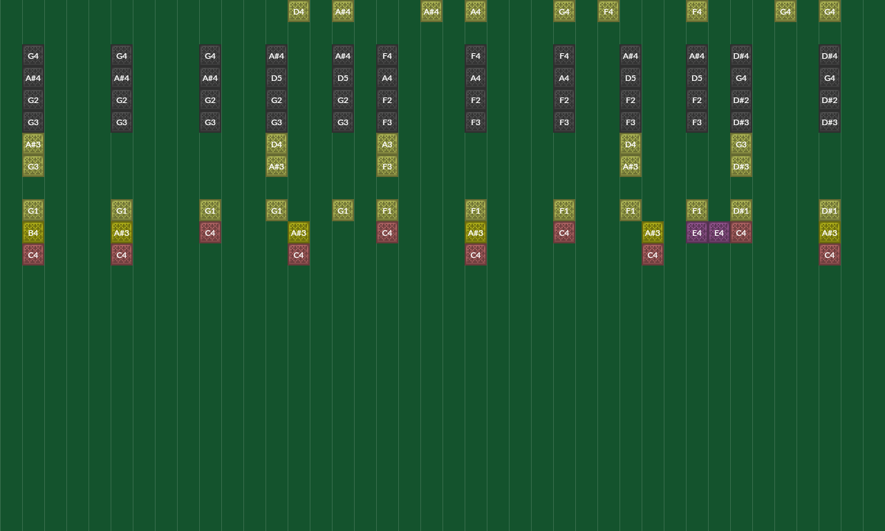Toggle the B4 note in the first column
The height and width of the screenshot is (531, 885).
click(x=33, y=232)
